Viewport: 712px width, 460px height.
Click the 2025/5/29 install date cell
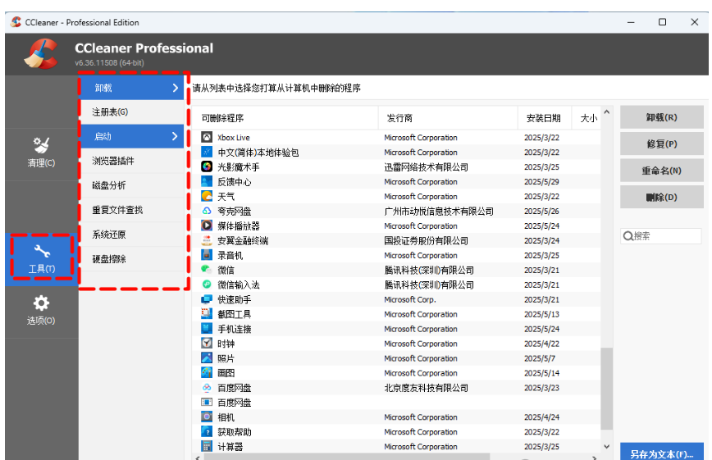coord(541,182)
